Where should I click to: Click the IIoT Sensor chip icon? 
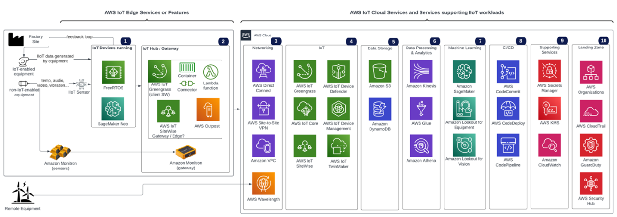[82, 84]
